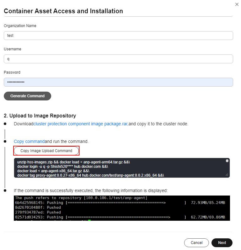Screen dimensions: 241x250
Task: Click the Generate Command button
Action: point(27,96)
